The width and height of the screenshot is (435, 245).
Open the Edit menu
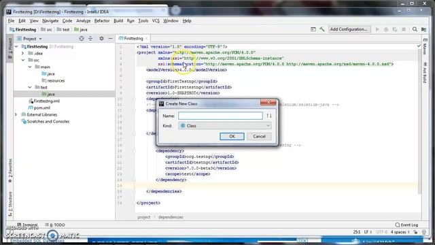[22, 21]
